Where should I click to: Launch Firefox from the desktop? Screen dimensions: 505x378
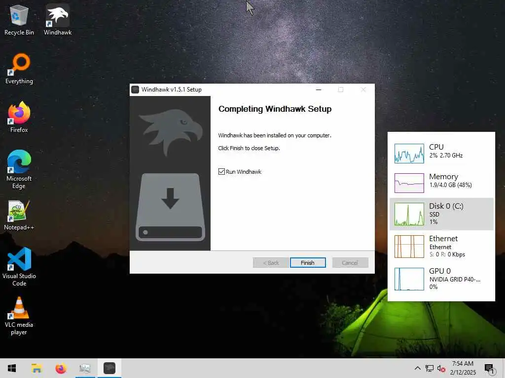coord(19,117)
